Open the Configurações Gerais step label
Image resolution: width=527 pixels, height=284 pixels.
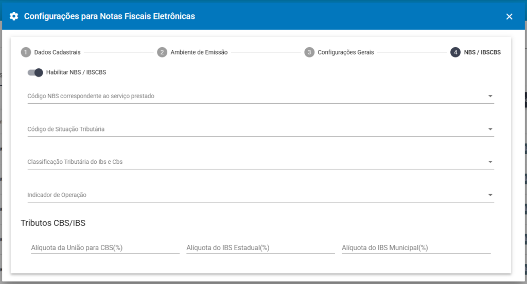(x=345, y=52)
